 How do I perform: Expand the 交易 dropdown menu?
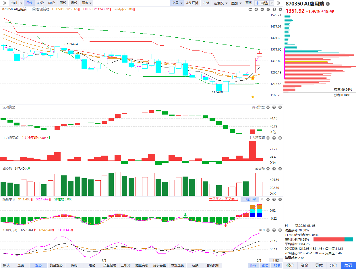pos(177,3)
